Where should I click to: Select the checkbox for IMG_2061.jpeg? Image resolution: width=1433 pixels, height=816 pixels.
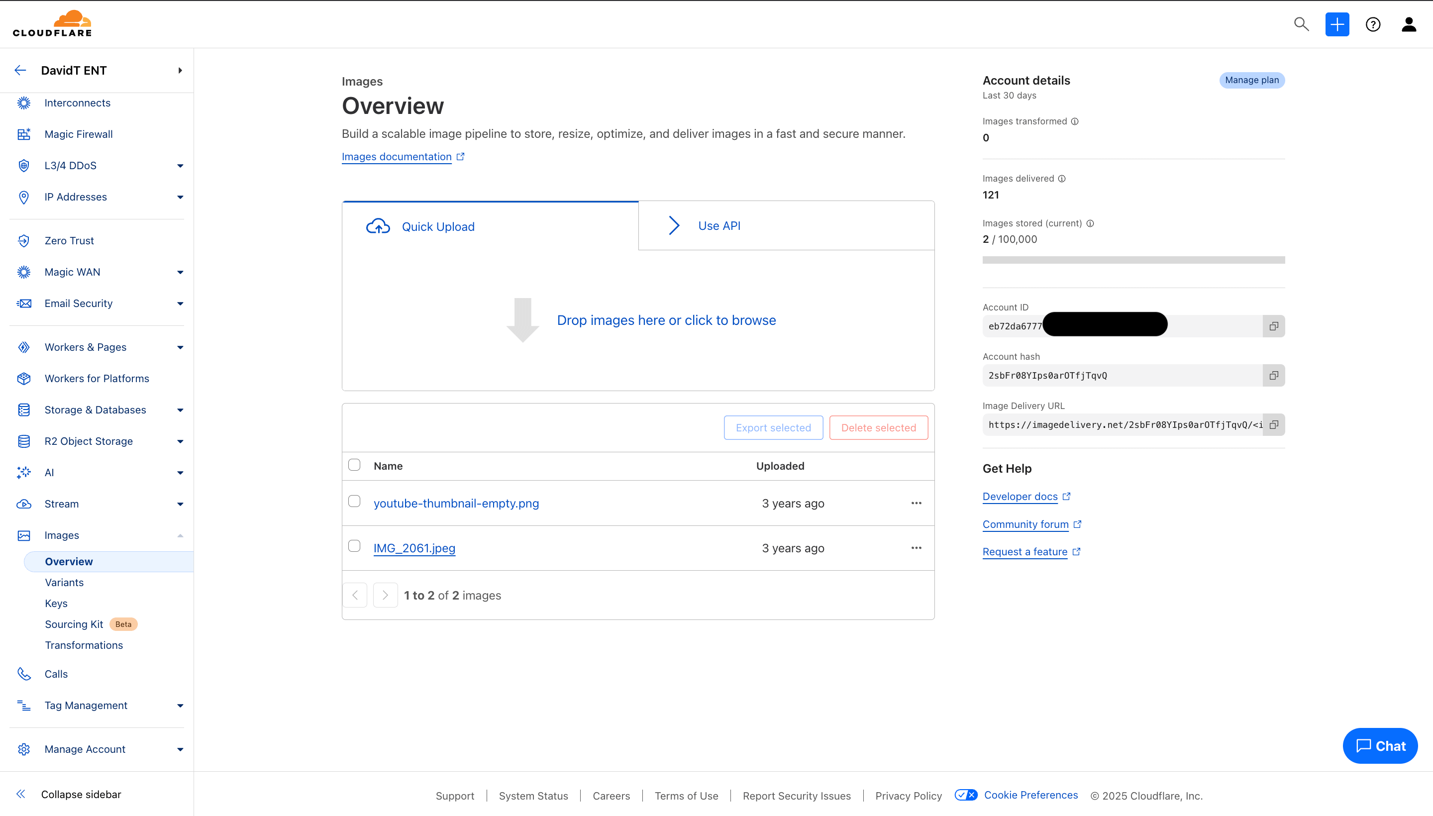tap(354, 546)
